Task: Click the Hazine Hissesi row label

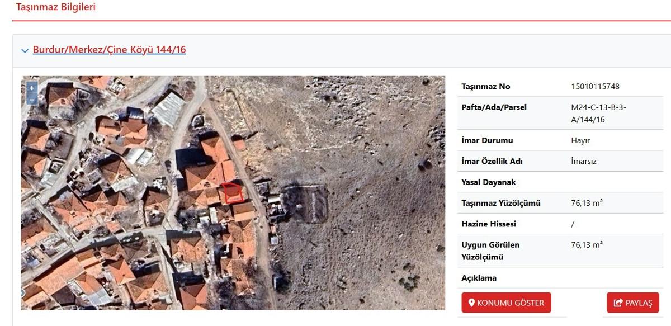Action: pyautogui.click(x=488, y=224)
